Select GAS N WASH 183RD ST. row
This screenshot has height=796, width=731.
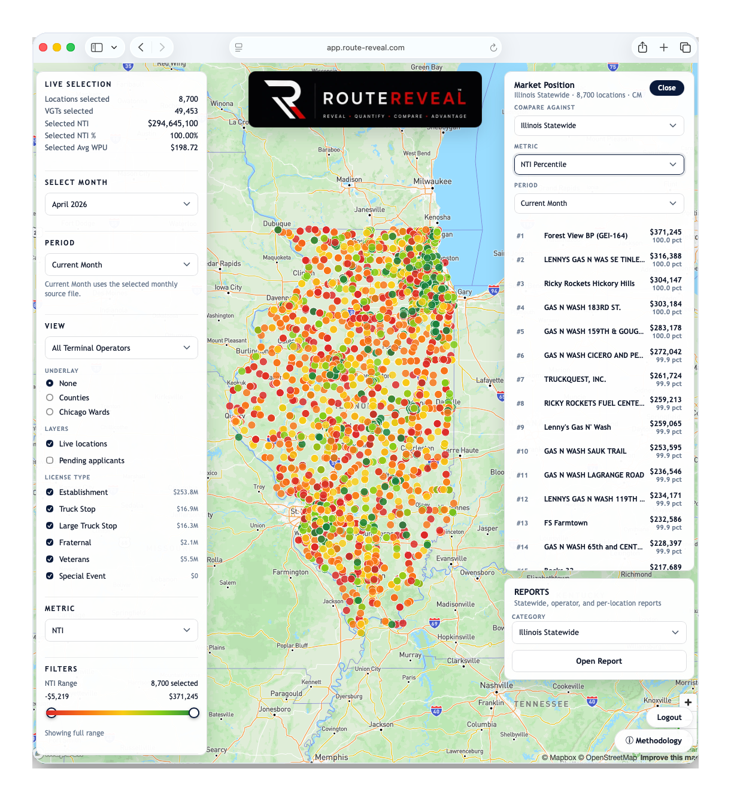pos(599,308)
